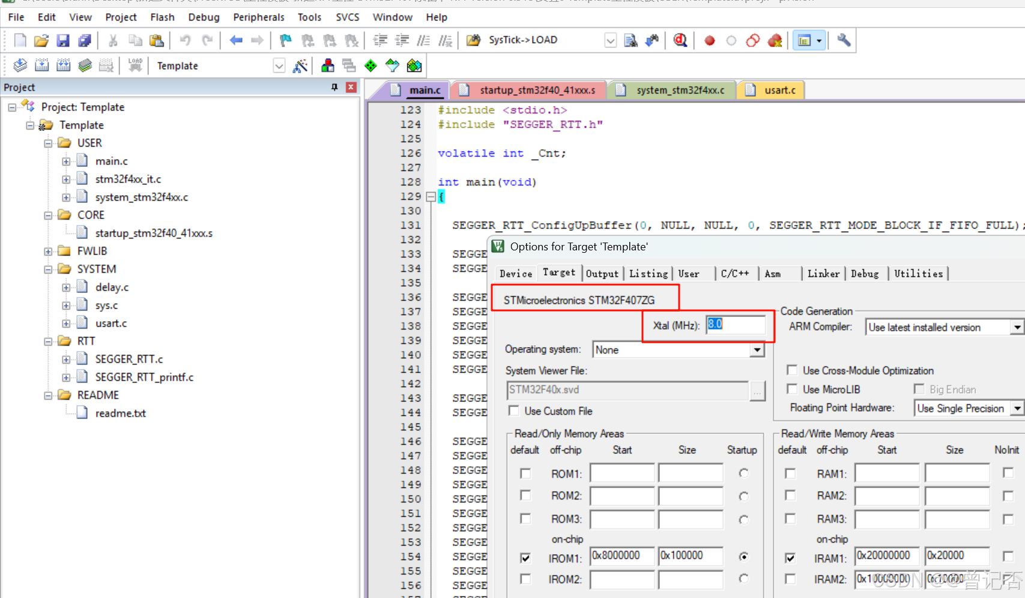Click the IROM1 Start address field

(622, 557)
